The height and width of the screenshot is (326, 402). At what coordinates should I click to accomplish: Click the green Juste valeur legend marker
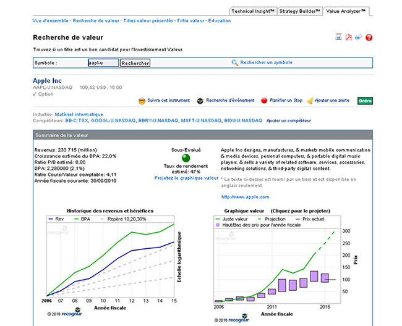tap(218, 219)
